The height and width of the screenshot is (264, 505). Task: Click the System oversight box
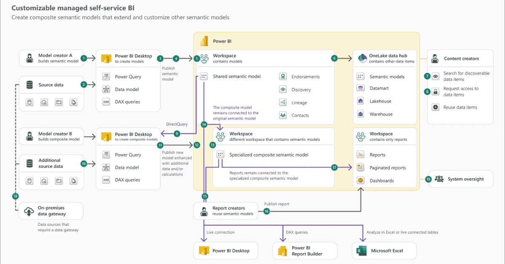(460, 179)
